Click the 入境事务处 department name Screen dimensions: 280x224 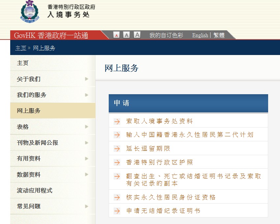69,14
